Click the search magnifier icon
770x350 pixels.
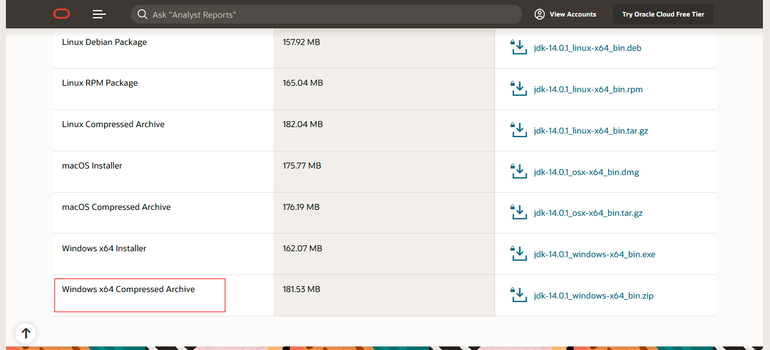(142, 14)
